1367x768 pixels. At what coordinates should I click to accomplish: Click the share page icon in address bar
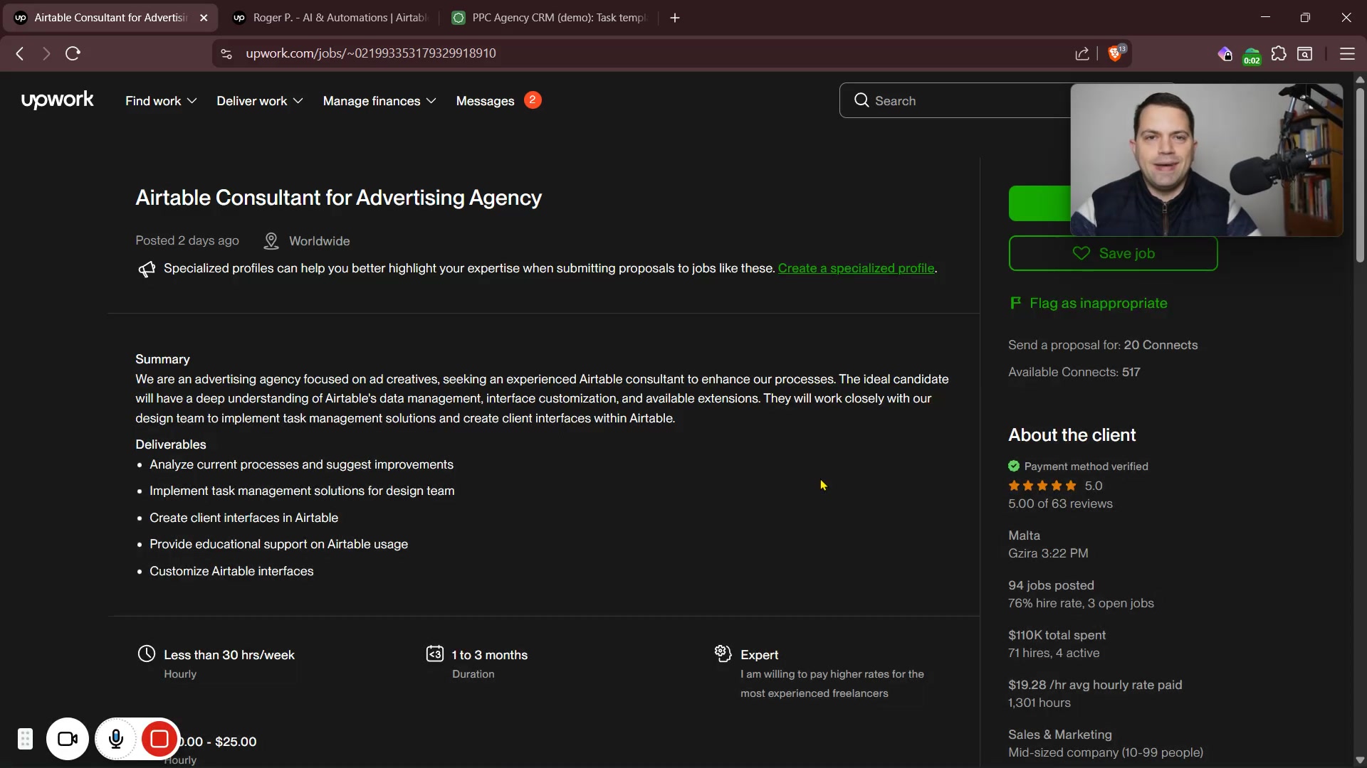1082,54
